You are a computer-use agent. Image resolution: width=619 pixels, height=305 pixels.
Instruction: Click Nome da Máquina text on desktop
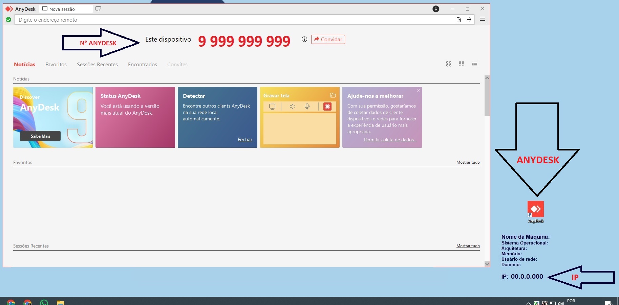[x=526, y=237]
